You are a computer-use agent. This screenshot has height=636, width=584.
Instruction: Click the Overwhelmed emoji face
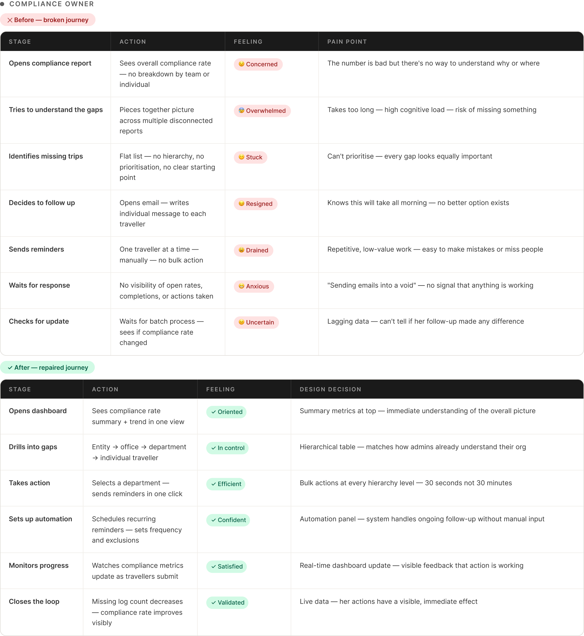[x=241, y=111]
